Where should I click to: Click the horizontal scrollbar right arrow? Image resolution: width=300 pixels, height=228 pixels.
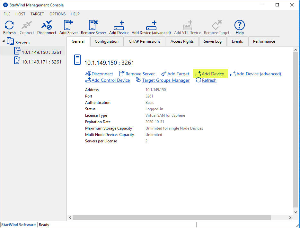tap(290, 217)
